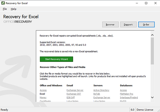This screenshot has height=112, width=160.
Task: Open the Interbase/Firebird link
Action: [129, 98]
